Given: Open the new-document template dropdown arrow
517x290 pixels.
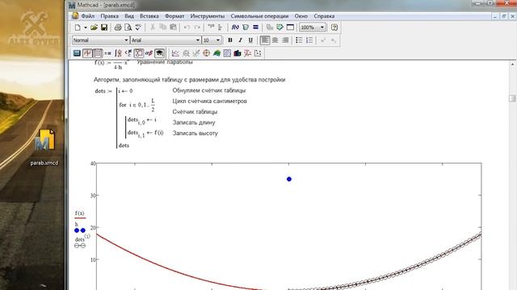Looking at the screenshot, I should (86, 27).
